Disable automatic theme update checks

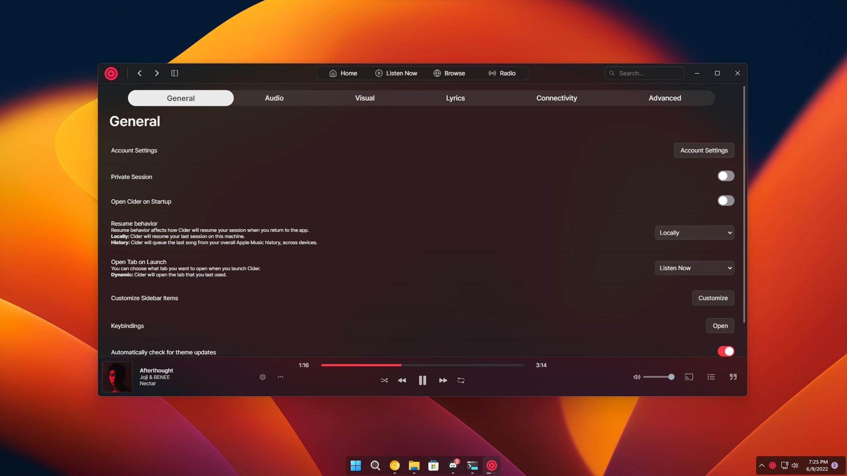click(726, 351)
